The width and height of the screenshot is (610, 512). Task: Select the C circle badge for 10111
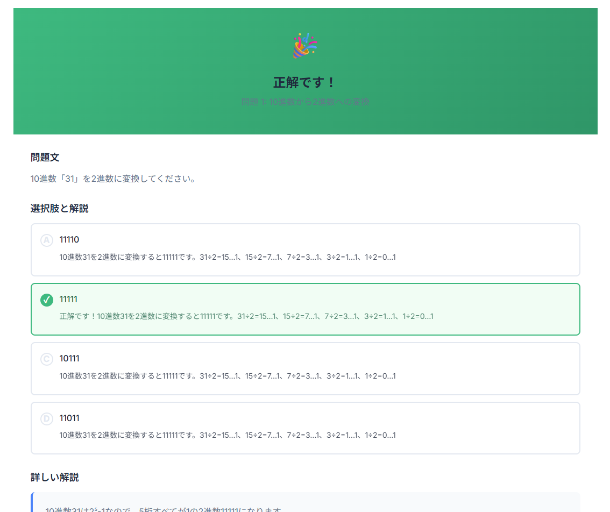47,359
